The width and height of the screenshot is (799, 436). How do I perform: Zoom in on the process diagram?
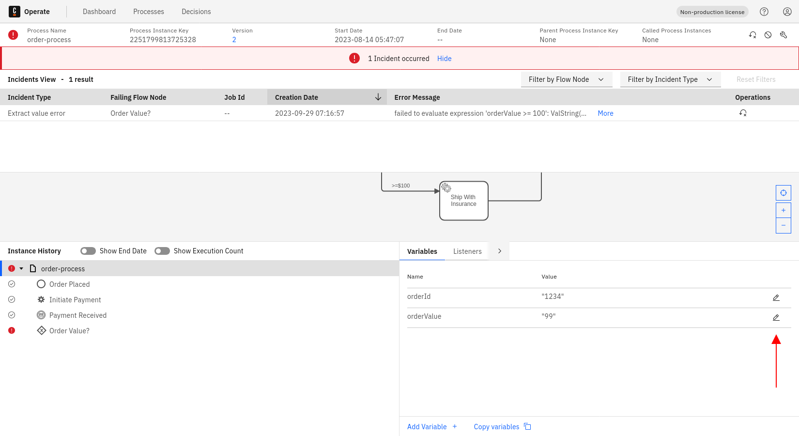pos(783,210)
